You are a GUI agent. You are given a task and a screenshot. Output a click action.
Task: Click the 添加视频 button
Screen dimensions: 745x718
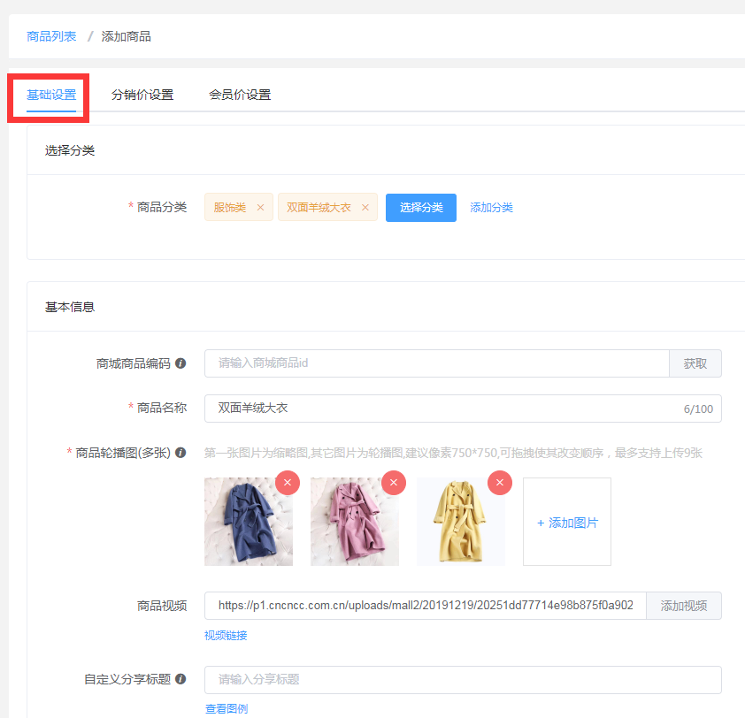tap(684, 606)
